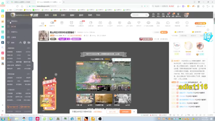Open the 主播投稿 link
Viewport: 215px width, 121px height.
pyautogui.click(x=179, y=32)
